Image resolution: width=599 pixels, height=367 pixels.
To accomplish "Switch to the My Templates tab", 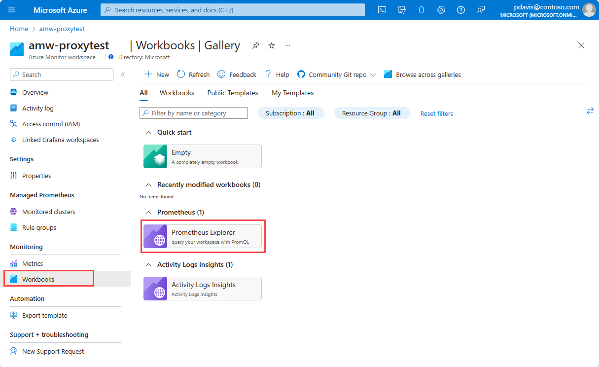I will tap(293, 93).
